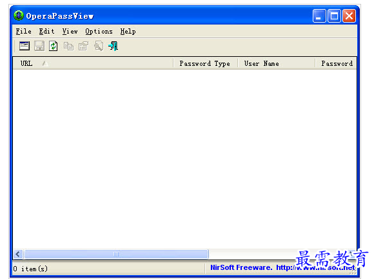Maximize the OperaPassView window
This screenshot has height=279, width=374.
click(334, 16)
